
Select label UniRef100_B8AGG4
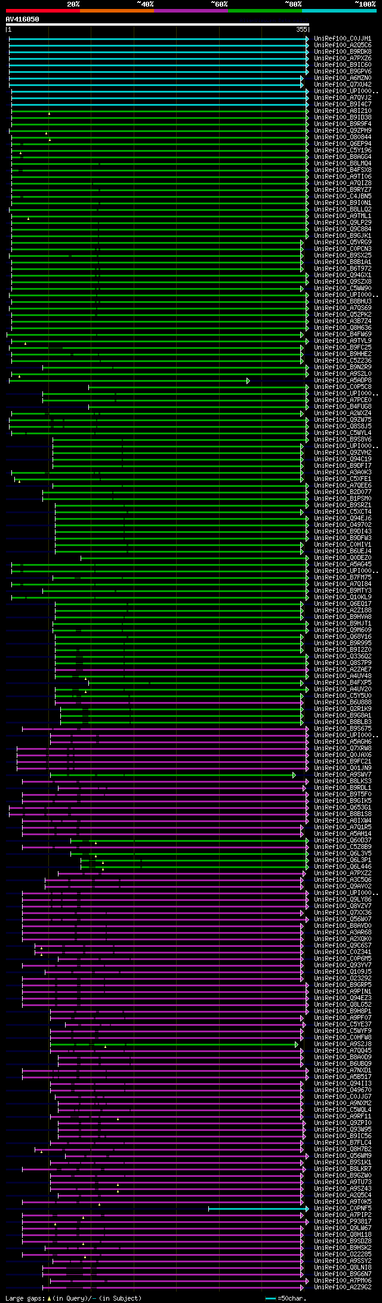click(343, 157)
